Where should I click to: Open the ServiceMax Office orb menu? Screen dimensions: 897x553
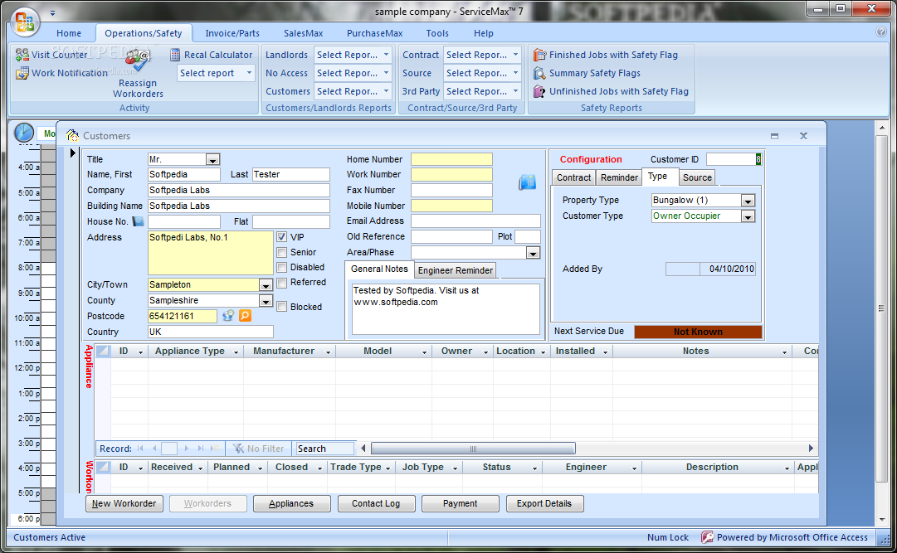[x=24, y=22]
